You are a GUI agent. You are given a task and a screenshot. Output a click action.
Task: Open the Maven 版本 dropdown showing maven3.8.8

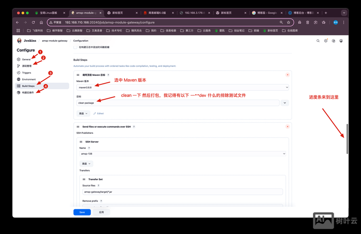(x=182, y=87)
